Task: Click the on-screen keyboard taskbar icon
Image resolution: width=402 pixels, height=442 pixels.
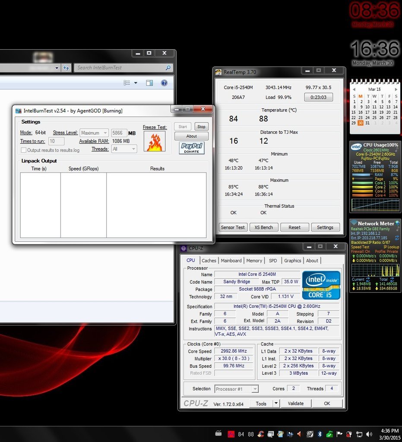Action: pos(218,433)
